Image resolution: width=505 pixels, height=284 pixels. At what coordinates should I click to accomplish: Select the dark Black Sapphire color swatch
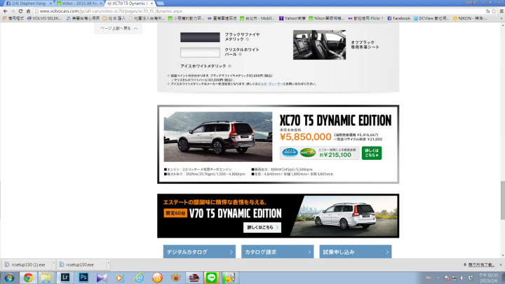pyautogui.click(x=200, y=37)
